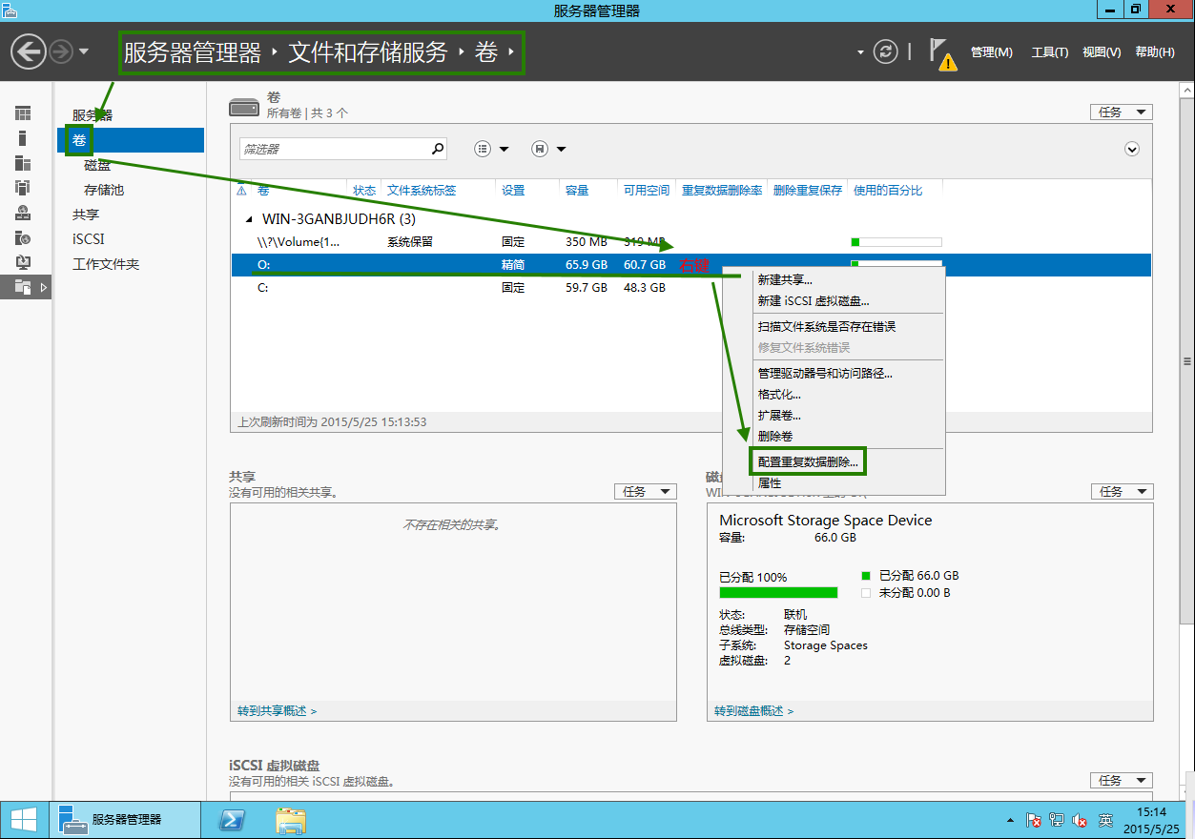
Task: Click the 已分配 100% progress bar
Action: coord(778,591)
